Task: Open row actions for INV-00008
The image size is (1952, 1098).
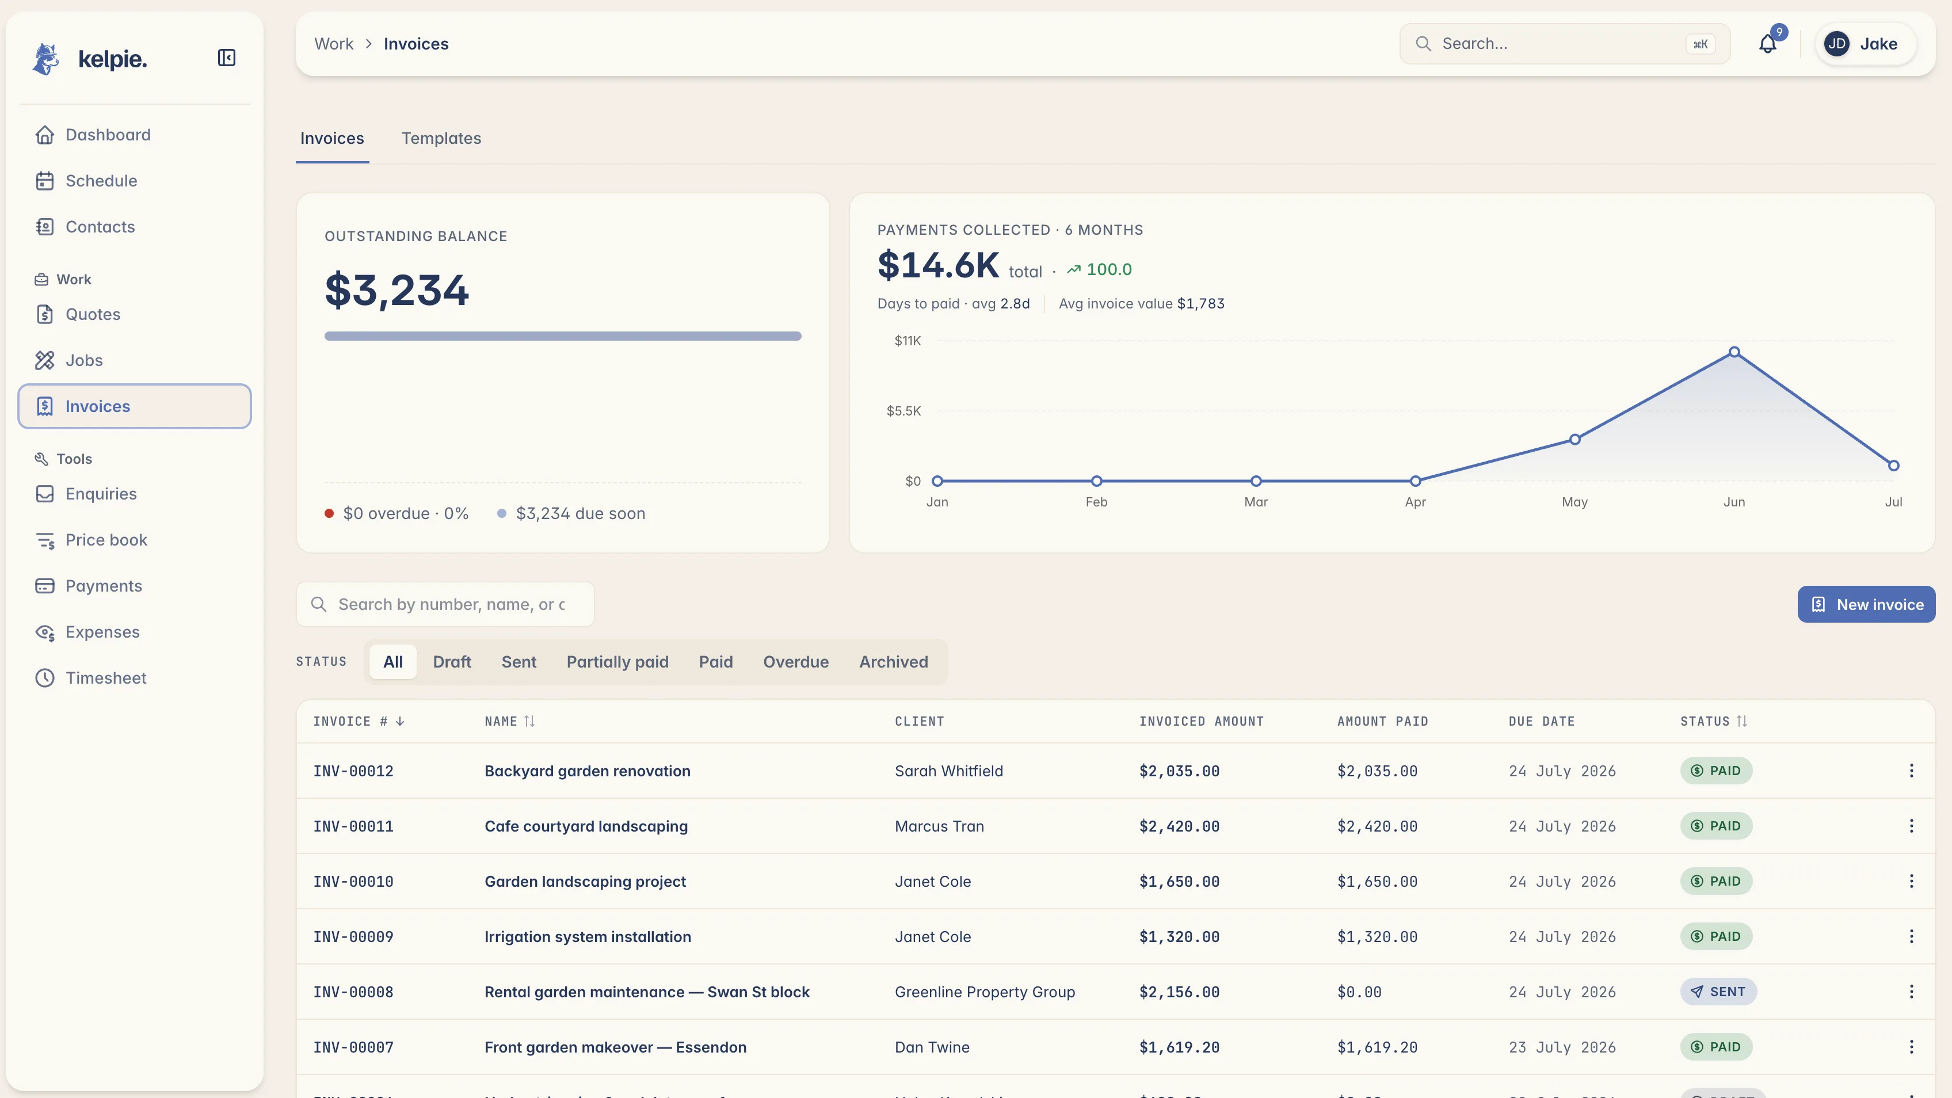Action: [1911, 992]
